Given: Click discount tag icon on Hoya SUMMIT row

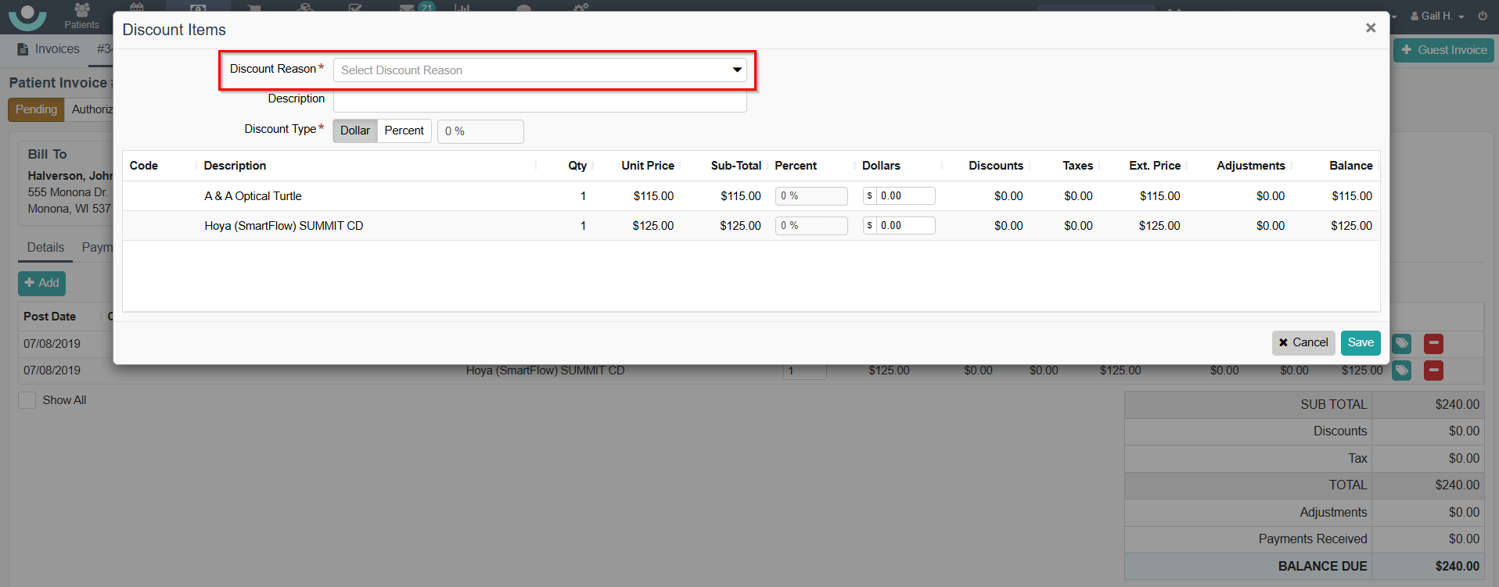Looking at the screenshot, I should [1401, 370].
